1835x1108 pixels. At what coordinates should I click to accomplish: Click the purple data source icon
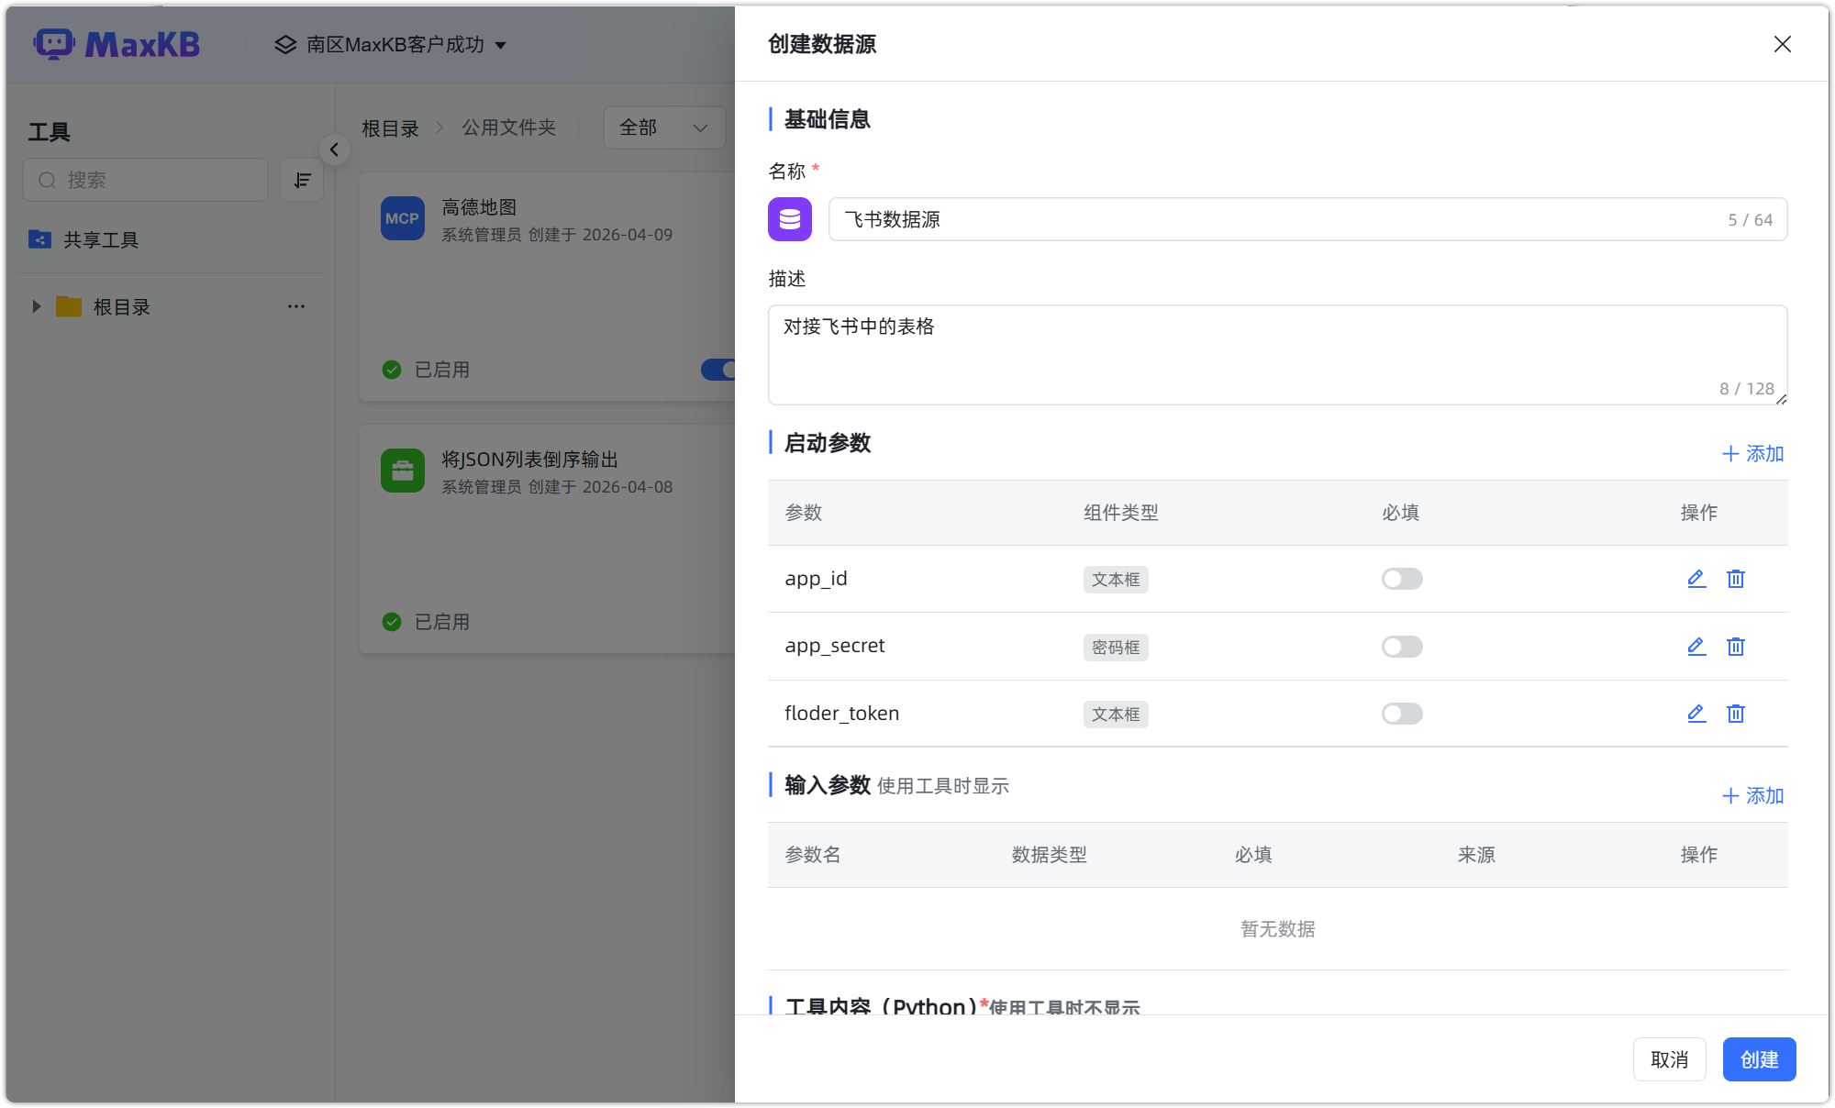[x=790, y=219]
